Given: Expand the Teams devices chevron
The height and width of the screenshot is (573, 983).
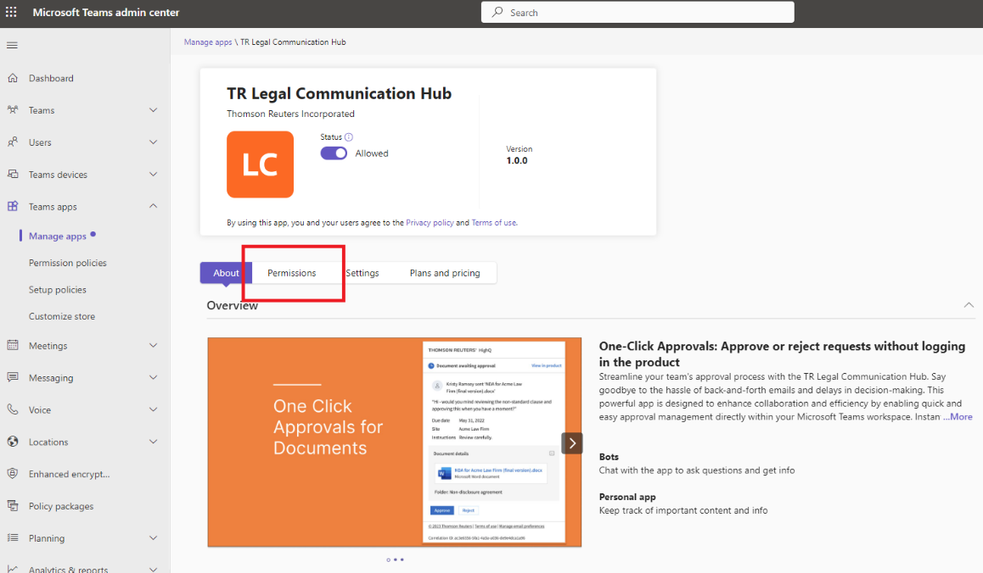Looking at the screenshot, I should pyautogui.click(x=153, y=174).
